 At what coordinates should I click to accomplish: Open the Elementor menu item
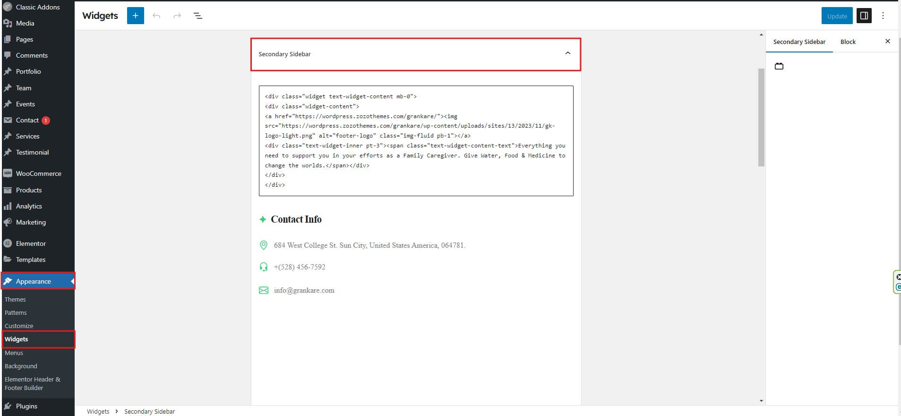pos(31,243)
